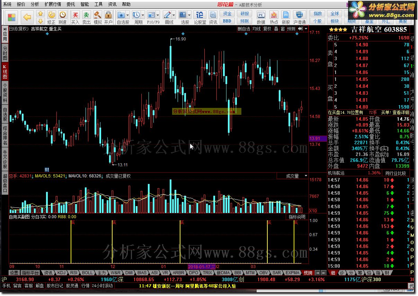Expand the F10/F9 dropdown arrow
418x296 pixels.
pos(158,15)
